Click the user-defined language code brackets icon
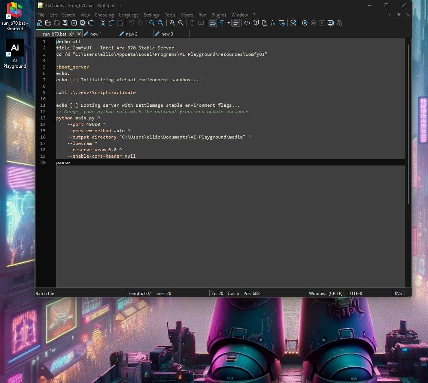This screenshot has height=383, width=428. (247, 23)
